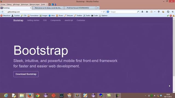Open the green sticky note taskbar icon
Viewport: 175px width, 98px height.
coord(109,96)
